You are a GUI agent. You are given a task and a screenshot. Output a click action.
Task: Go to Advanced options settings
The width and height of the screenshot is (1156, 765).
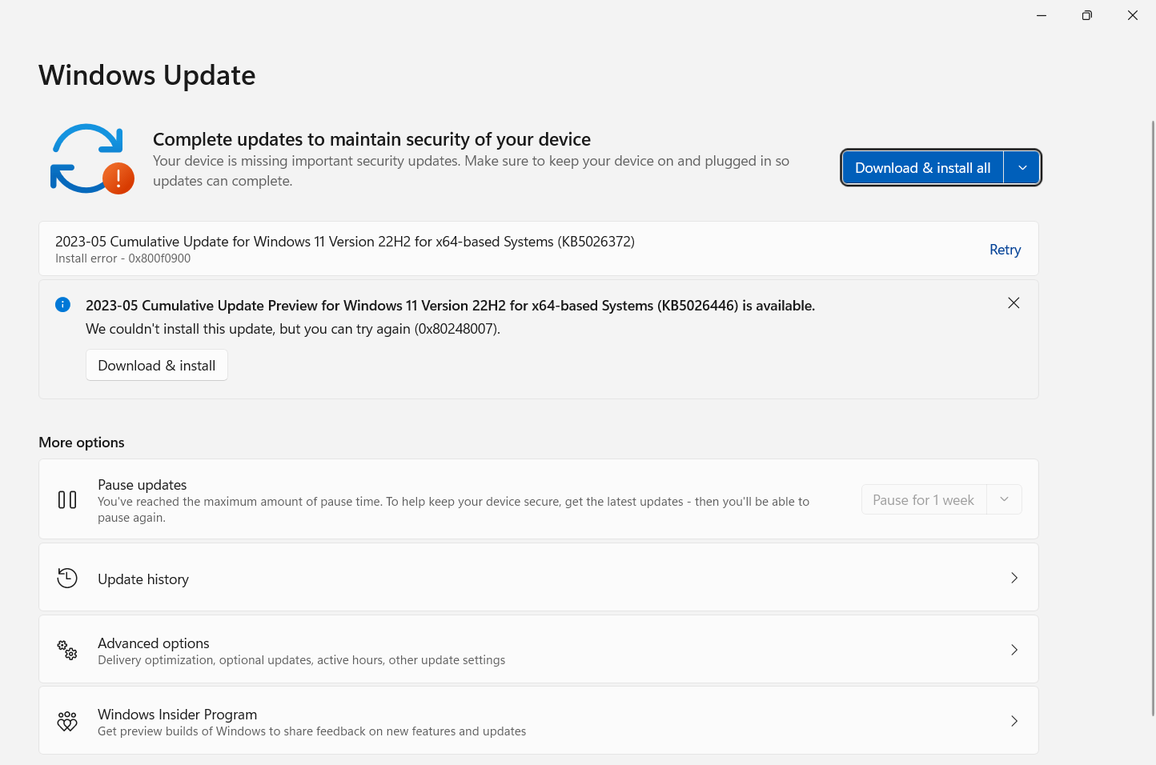154,643
